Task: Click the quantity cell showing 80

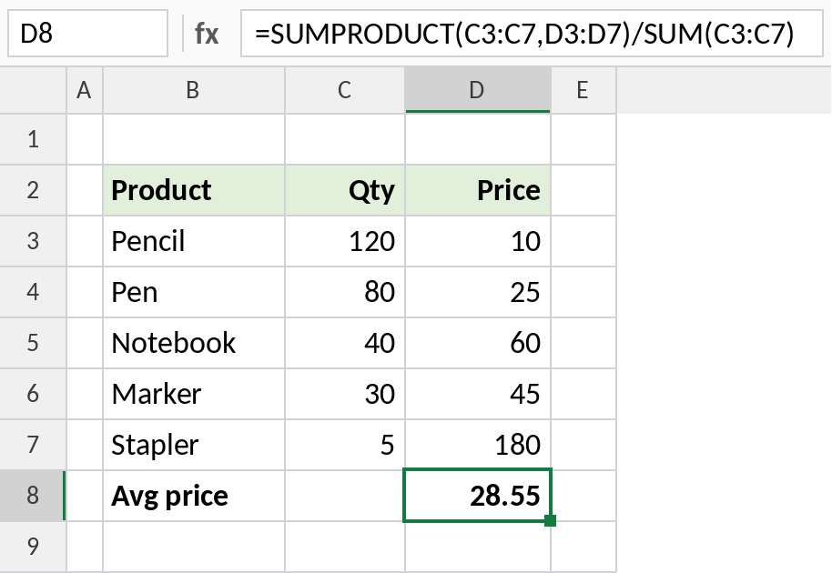Action: tap(345, 292)
